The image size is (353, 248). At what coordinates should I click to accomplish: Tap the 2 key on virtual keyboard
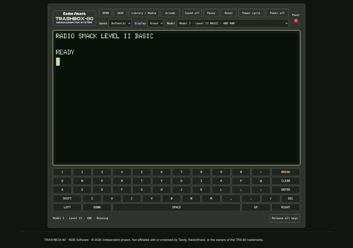(x=82, y=172)
